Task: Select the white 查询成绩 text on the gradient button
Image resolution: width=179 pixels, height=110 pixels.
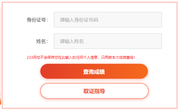Action: 94,72
